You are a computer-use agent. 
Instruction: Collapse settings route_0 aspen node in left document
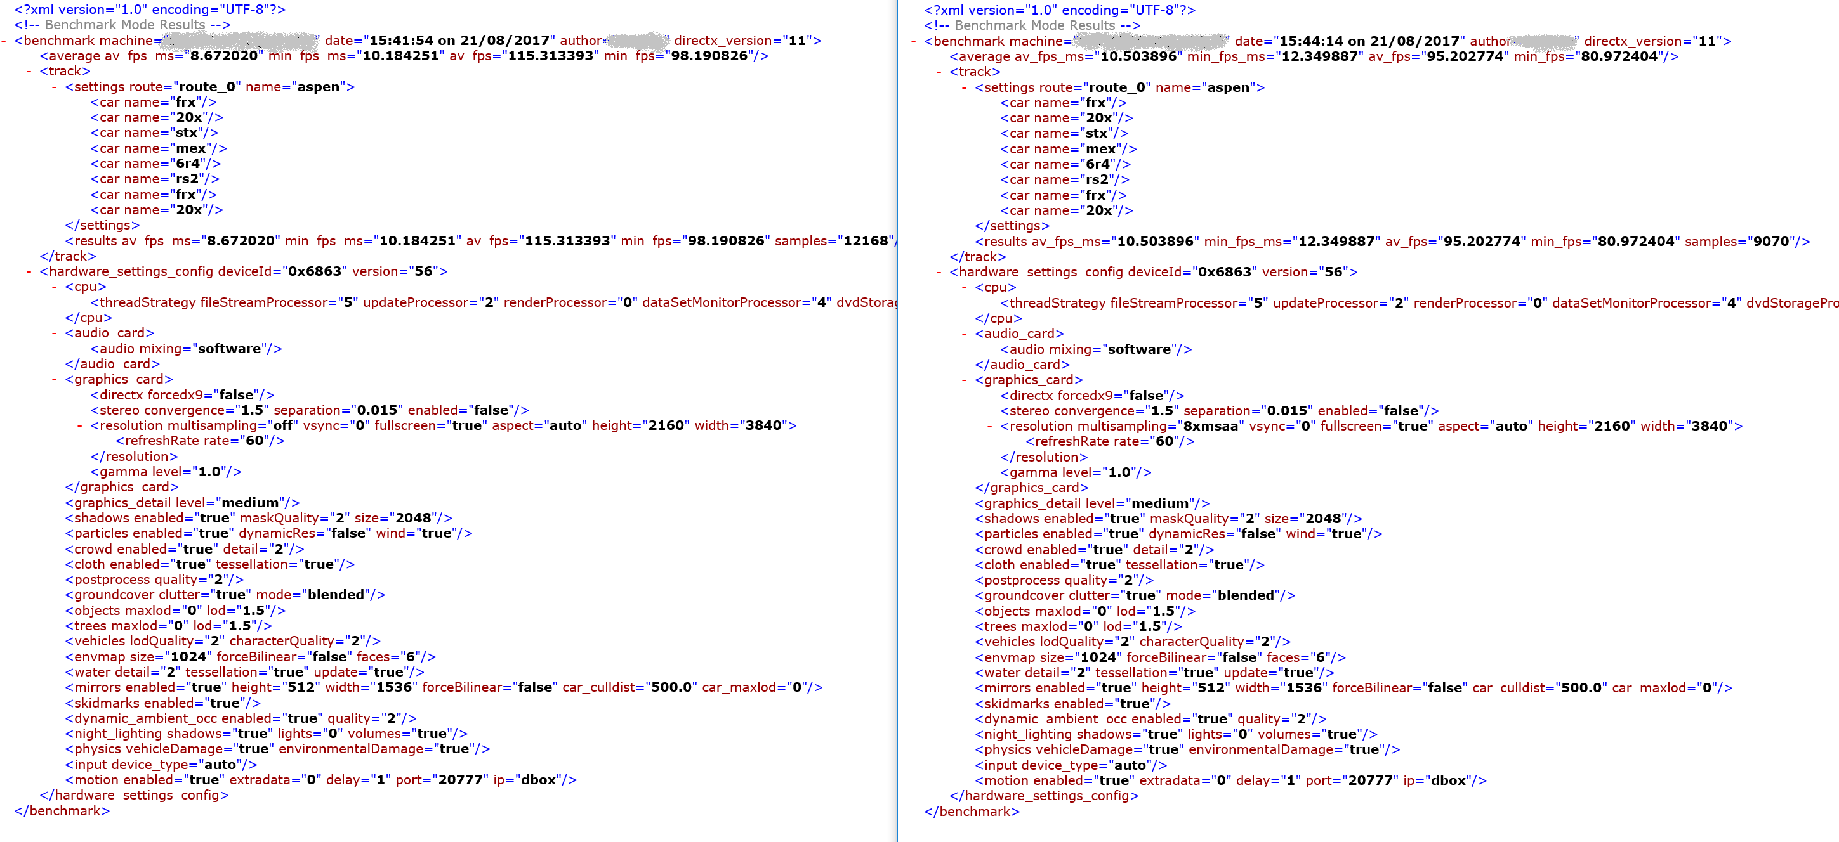click(x=55, y=87)
